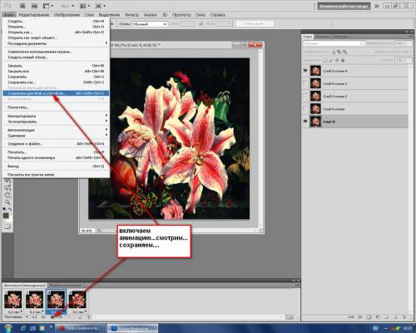Click the lock all layer icon
The image size is (416, 333).
[343, 60]
